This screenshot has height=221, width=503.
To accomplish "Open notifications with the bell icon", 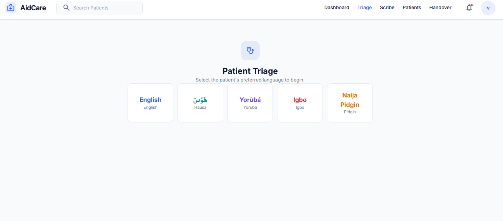I will tap(469, 8).
